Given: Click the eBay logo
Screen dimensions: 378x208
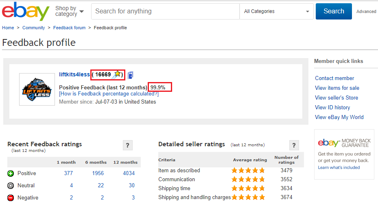Looking at the screenshot, I should [x=26, y=11].
